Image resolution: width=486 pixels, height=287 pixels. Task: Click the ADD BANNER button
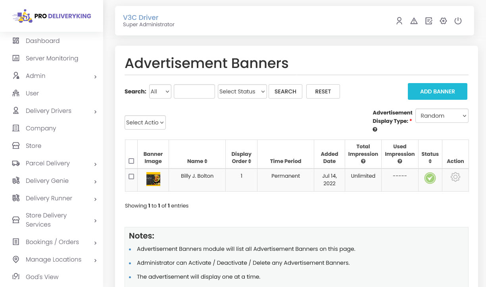pyautogui.click(x=438, y=91)
